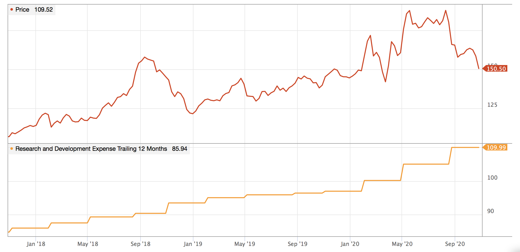Click the orange R&D legend dot
The width and height of the screenshot is (520, 252).
(x=12, y=149)
